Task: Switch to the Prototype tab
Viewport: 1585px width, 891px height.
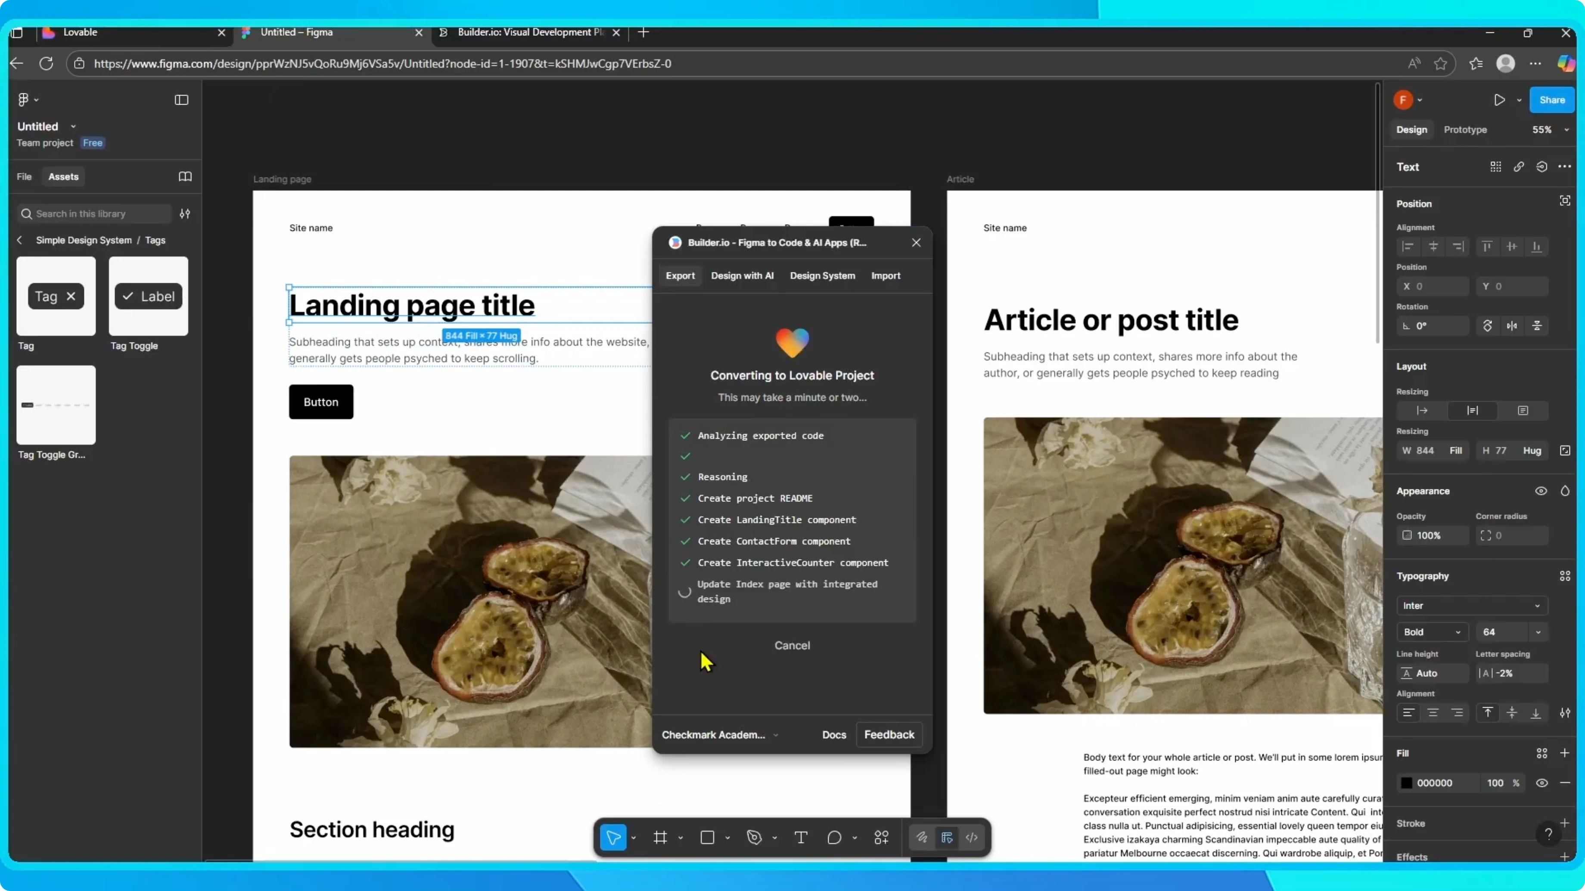Action: pos(1465,130)
